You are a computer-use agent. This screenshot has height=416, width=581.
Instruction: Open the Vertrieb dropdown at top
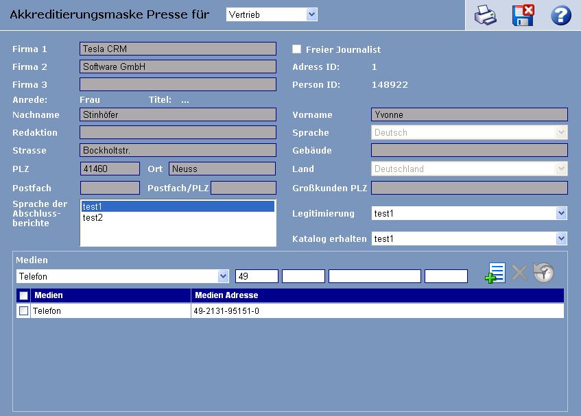tap(272, 14)
